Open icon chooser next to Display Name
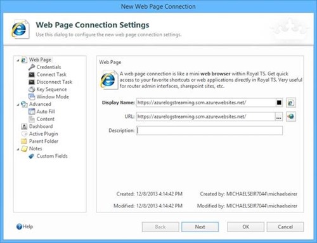Screen dimensions: 317x243 [291, 103]
